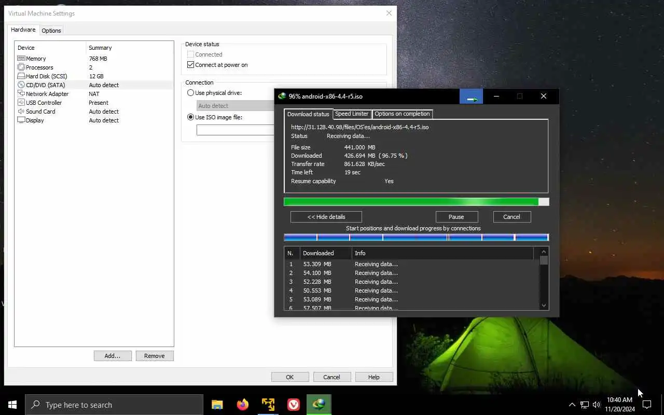Select the Display monitor icon
The height and width of the screenshot is (415, 664).
pyautogui.click(x=21, y=120)
